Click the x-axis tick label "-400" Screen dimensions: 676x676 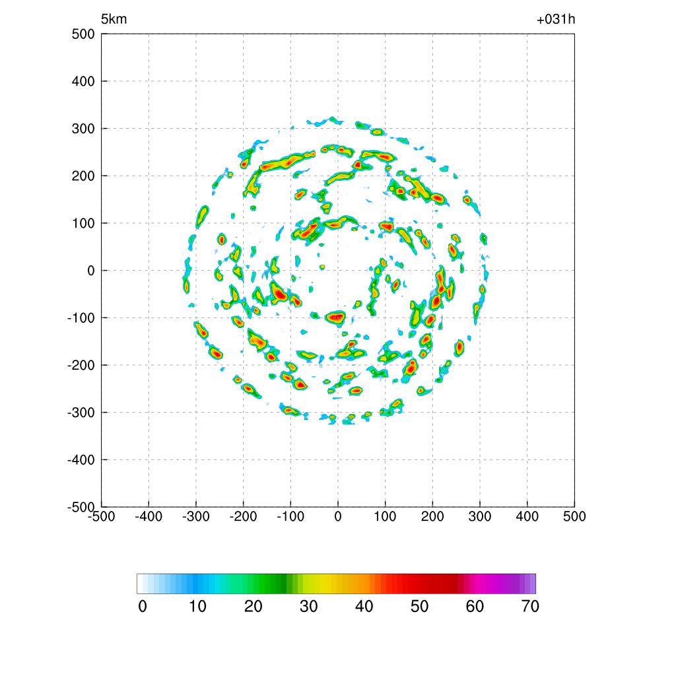coord(149,516)
